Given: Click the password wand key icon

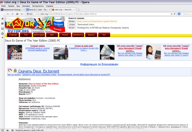Looking at the screenshot, I should click(x=22, y=14).
